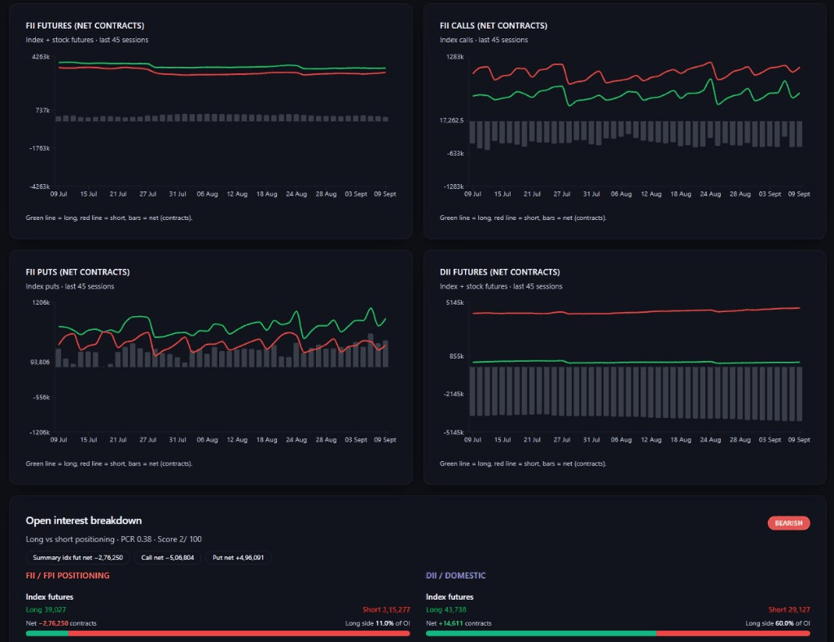The width and height of the screenshot is (834, 642).
Task: Click 'Net +14,611 contracts' text
Action: click(459, 623)
